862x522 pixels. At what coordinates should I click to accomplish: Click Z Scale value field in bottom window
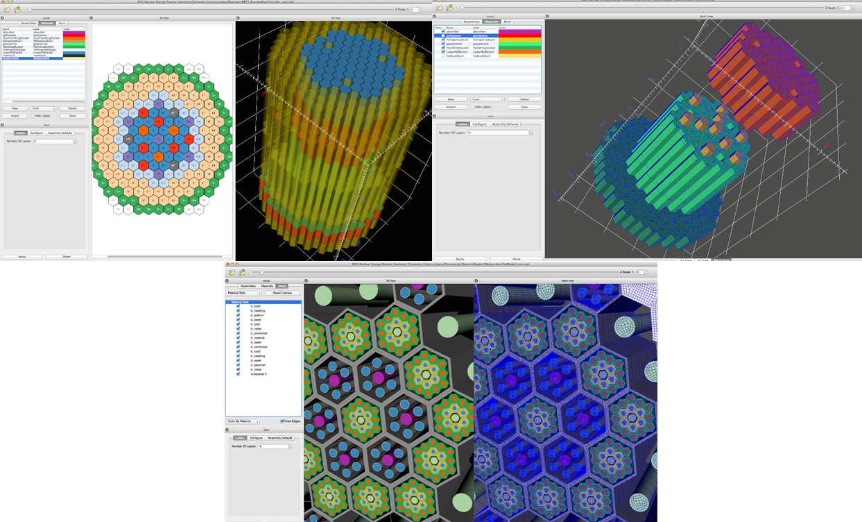point(640,272)
